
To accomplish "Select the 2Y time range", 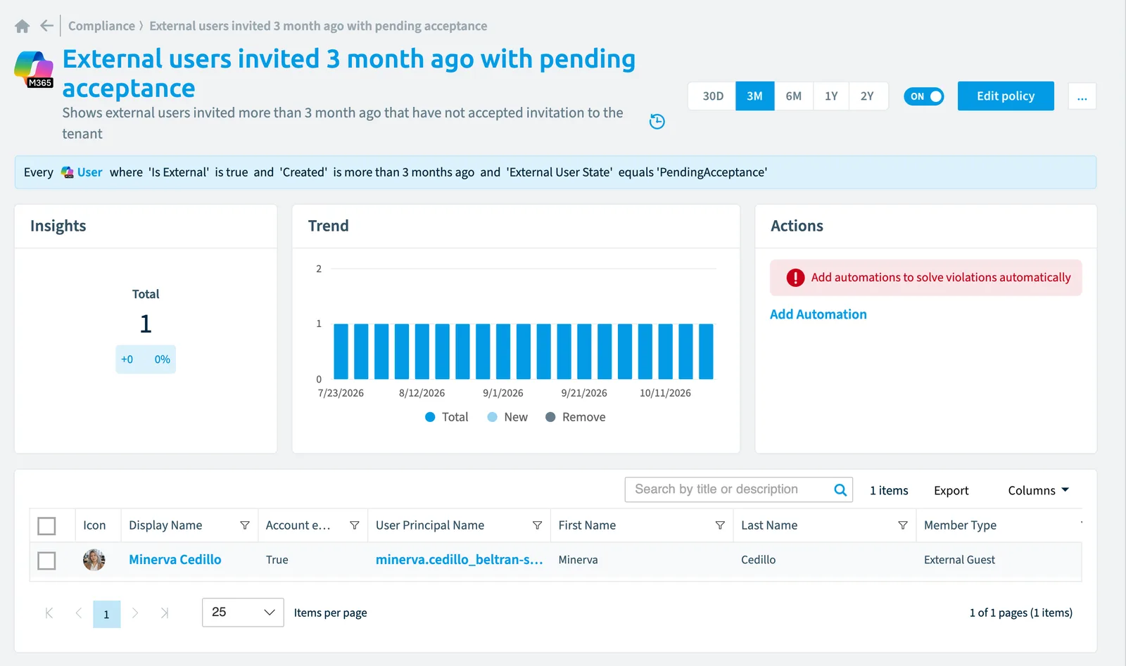I will [x=868, y=96].
